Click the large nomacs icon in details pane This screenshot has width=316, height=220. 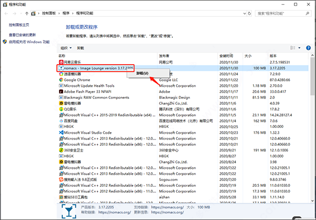click(x=69, y=211)
